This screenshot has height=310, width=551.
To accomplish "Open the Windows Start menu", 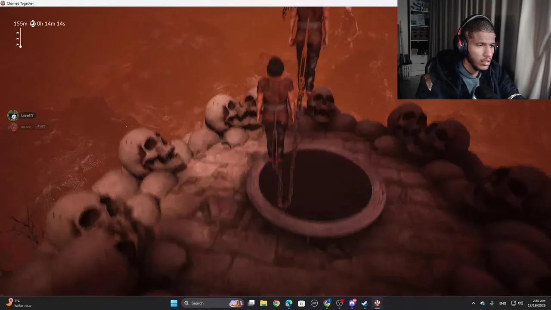I will click(x=174, y=303).
